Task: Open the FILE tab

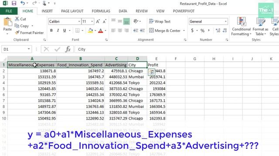Action: [9, 11]
